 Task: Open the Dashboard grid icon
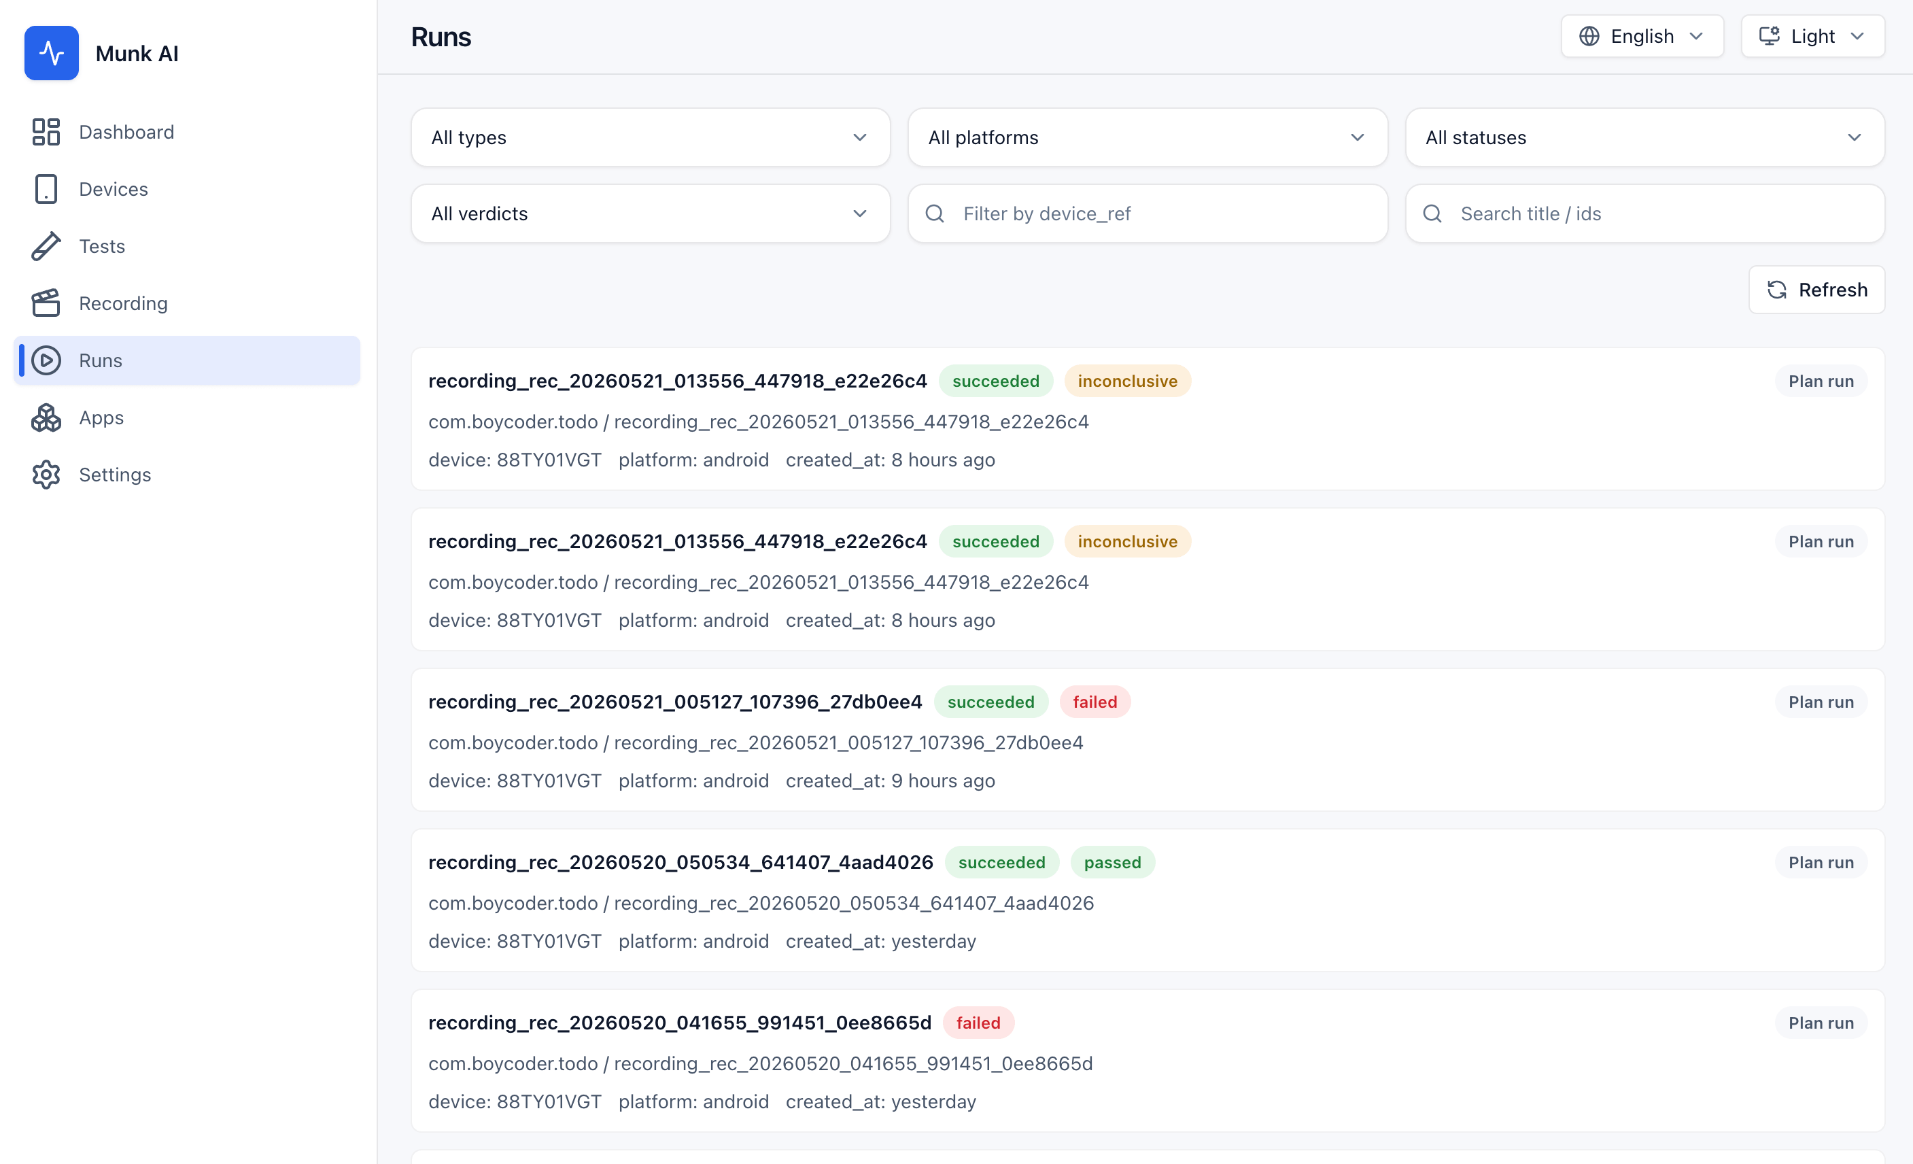(46, 132)
